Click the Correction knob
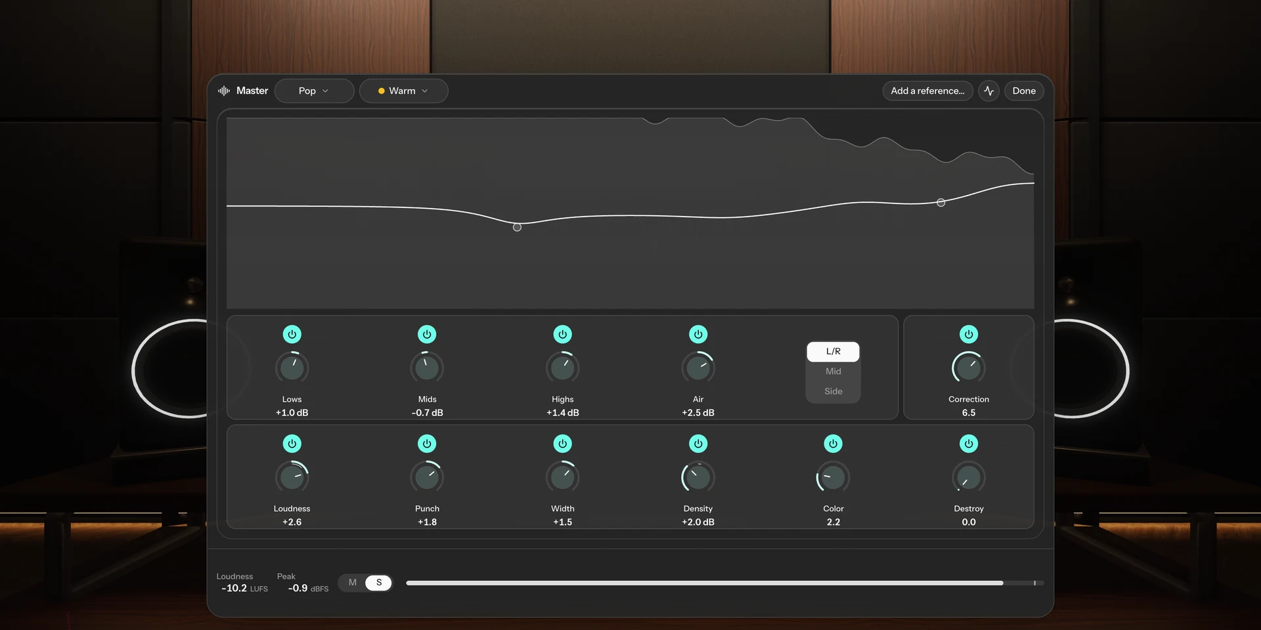The width and height of the screenshot is (1261, 630). coord(969,368)
